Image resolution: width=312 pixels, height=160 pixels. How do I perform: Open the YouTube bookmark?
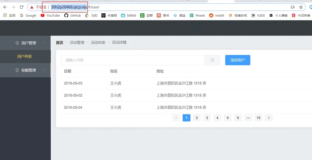pos(50,16)
